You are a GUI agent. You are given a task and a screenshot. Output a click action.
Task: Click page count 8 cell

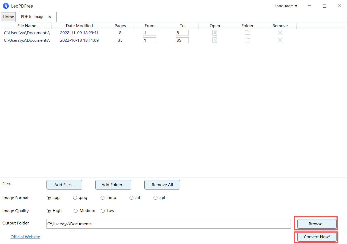[120, 33]
